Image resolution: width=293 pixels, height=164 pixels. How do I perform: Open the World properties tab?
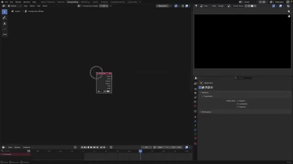click(195, 106)
